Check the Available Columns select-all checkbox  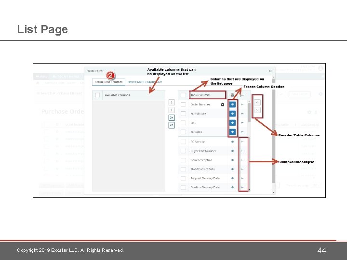(x=97, y=95)
